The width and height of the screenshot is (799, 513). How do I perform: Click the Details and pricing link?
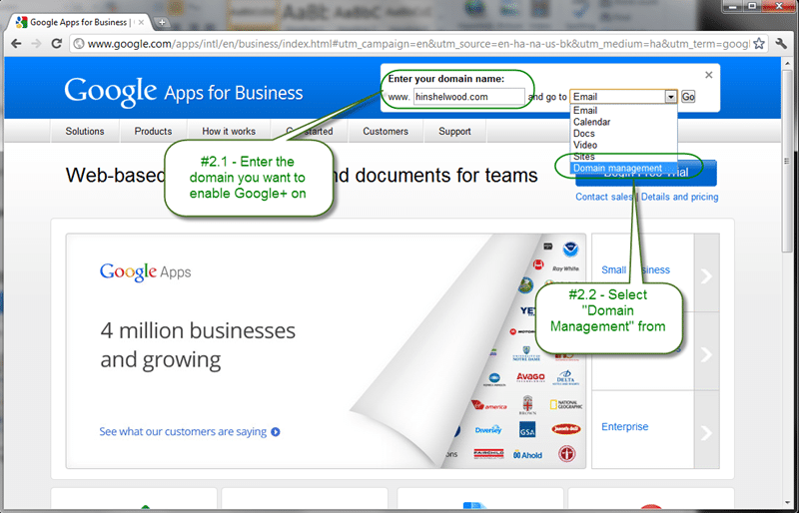click(680, 197)
